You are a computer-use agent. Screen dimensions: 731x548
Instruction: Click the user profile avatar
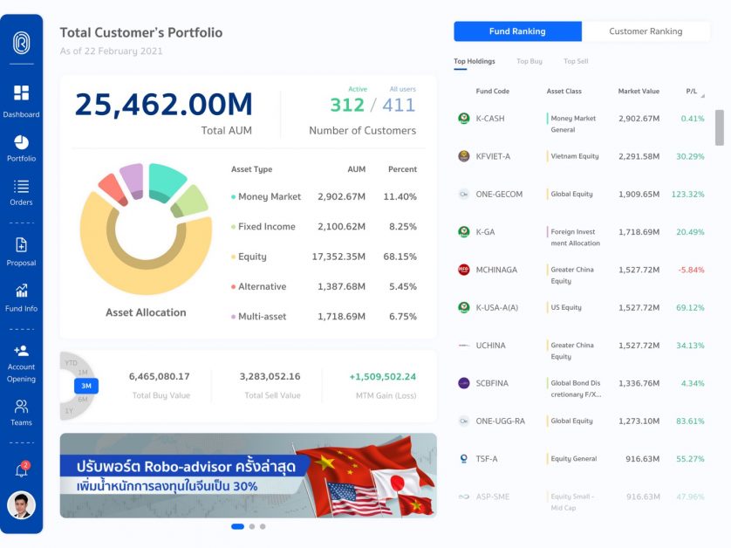coord(21,505)
